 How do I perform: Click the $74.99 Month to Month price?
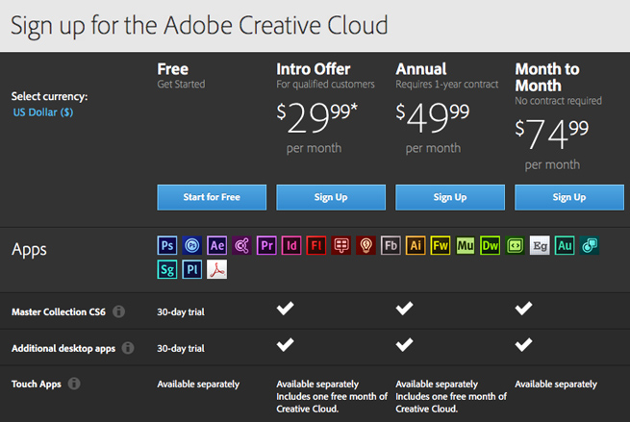coord(552,135)
